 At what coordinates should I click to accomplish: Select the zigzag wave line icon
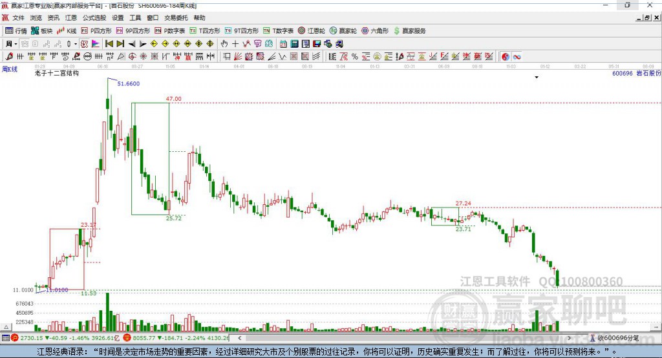click(x=283, y=57)
